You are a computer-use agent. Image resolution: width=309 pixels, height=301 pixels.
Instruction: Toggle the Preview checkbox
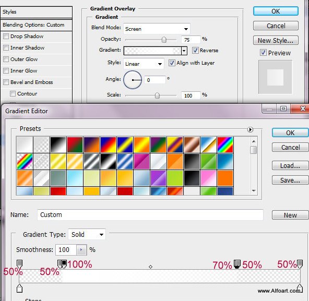(x=263, y=53)
